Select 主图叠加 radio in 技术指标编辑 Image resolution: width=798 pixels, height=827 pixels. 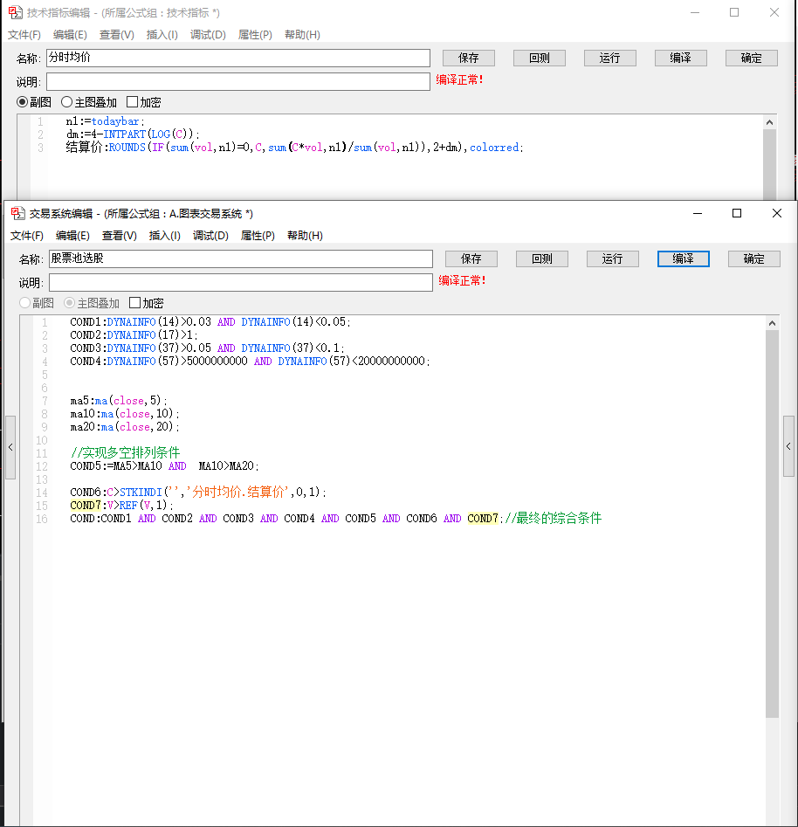66,102
